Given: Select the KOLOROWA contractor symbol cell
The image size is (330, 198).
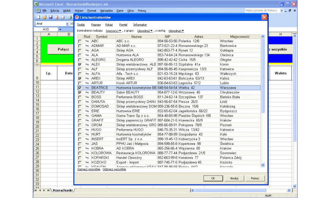Looking at the screenshot, I should pyautogui.click(x=103, y=153).
